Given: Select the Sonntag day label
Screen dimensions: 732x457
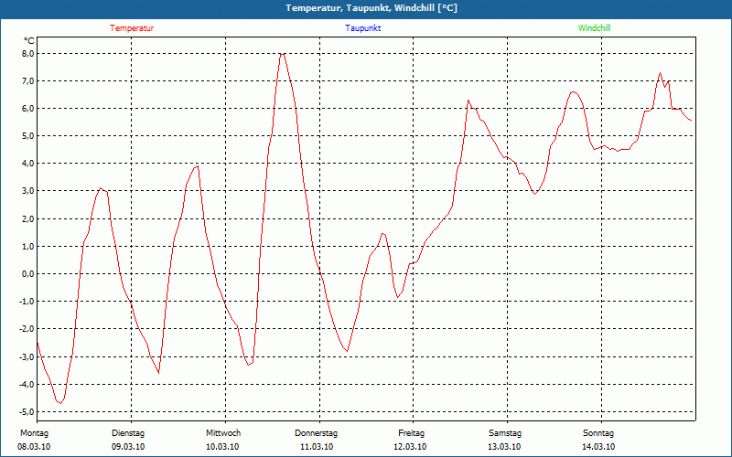Looking at the screenshot, I should [598, 433].
